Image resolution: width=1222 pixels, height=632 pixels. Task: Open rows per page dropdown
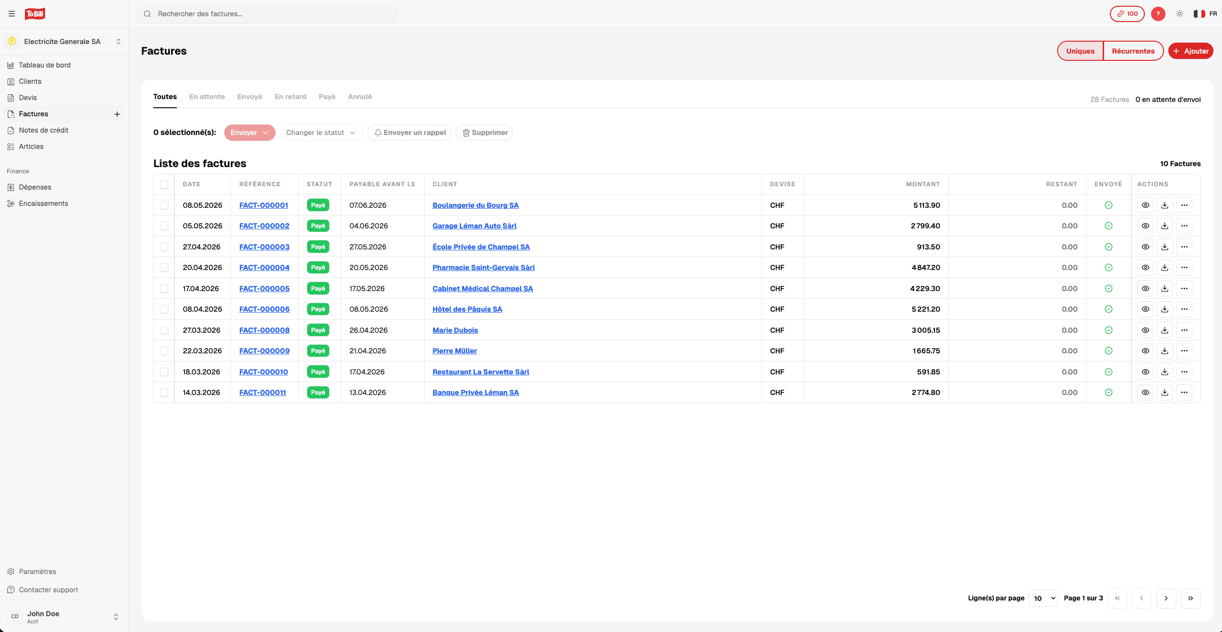tap(1043, 598)
